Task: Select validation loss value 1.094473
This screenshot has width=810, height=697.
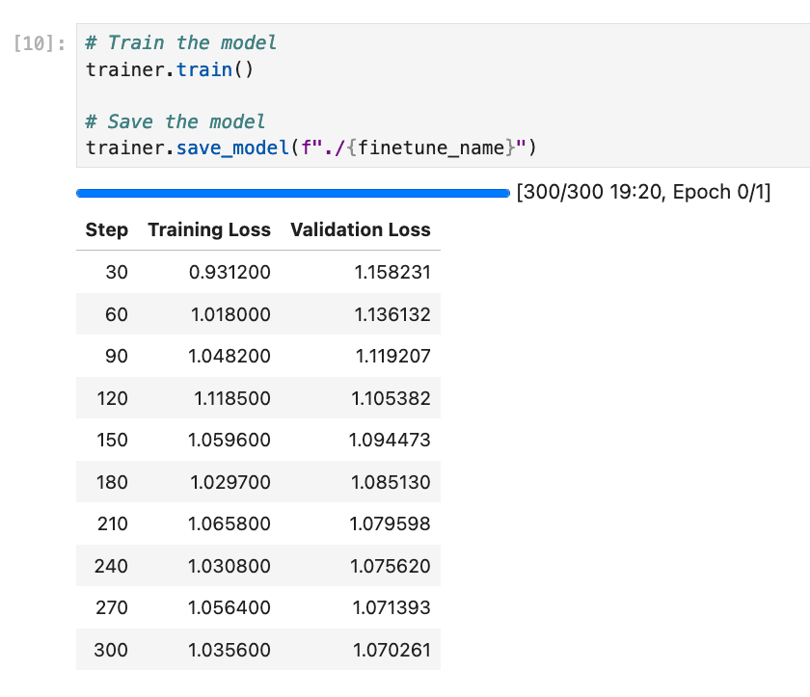Action: point(390,440)
